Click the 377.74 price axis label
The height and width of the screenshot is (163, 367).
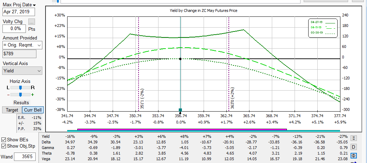click(340, 115)
